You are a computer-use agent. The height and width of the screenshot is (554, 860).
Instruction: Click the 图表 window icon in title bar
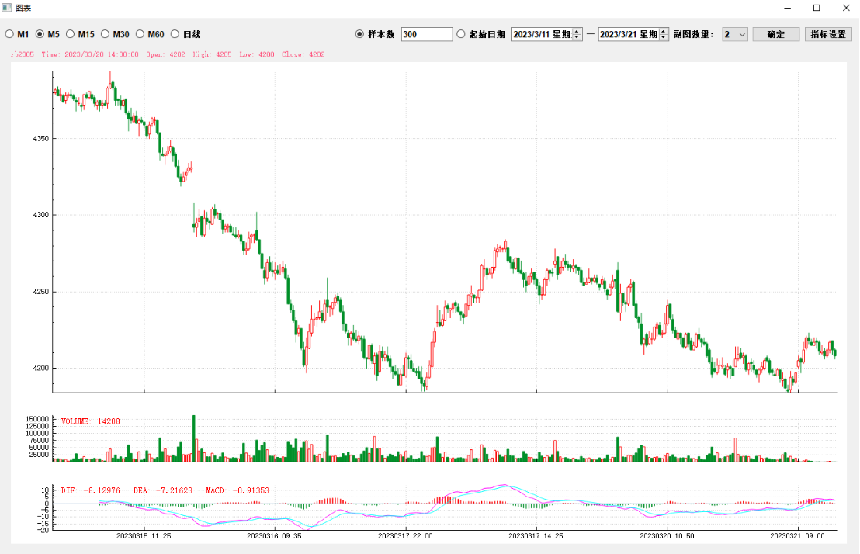click(7, 8)
